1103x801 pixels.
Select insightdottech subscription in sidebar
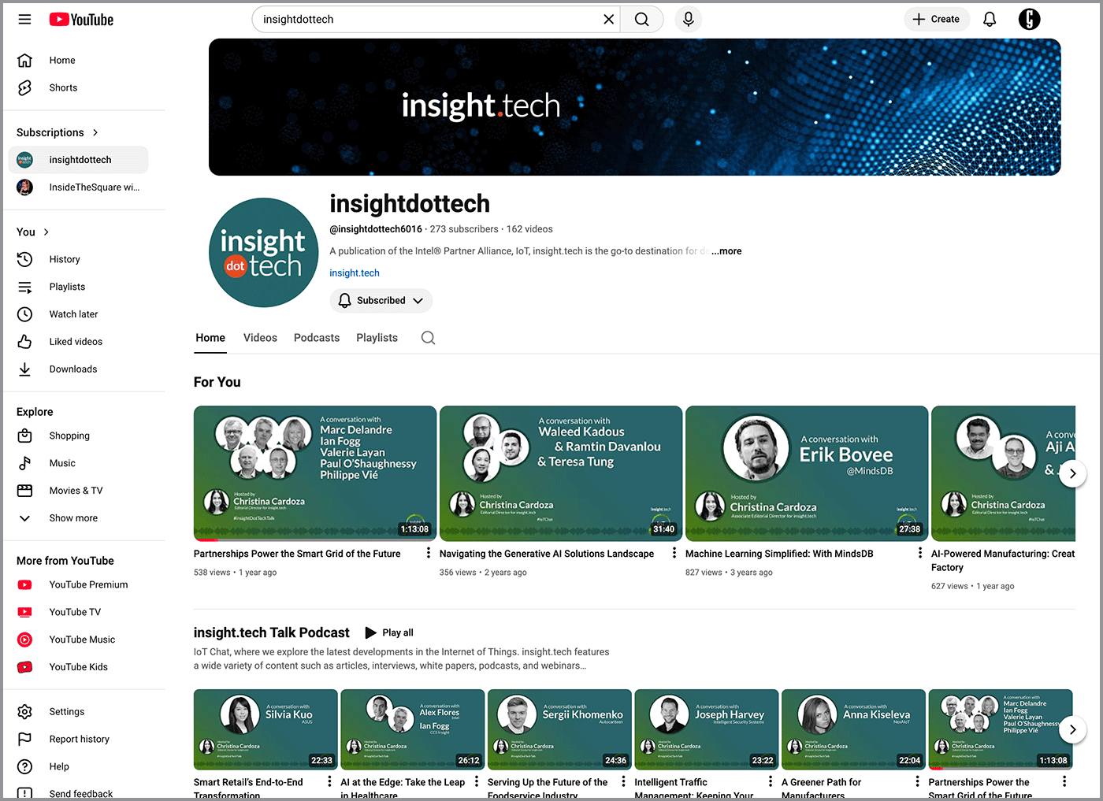click(x=78, y=160)
